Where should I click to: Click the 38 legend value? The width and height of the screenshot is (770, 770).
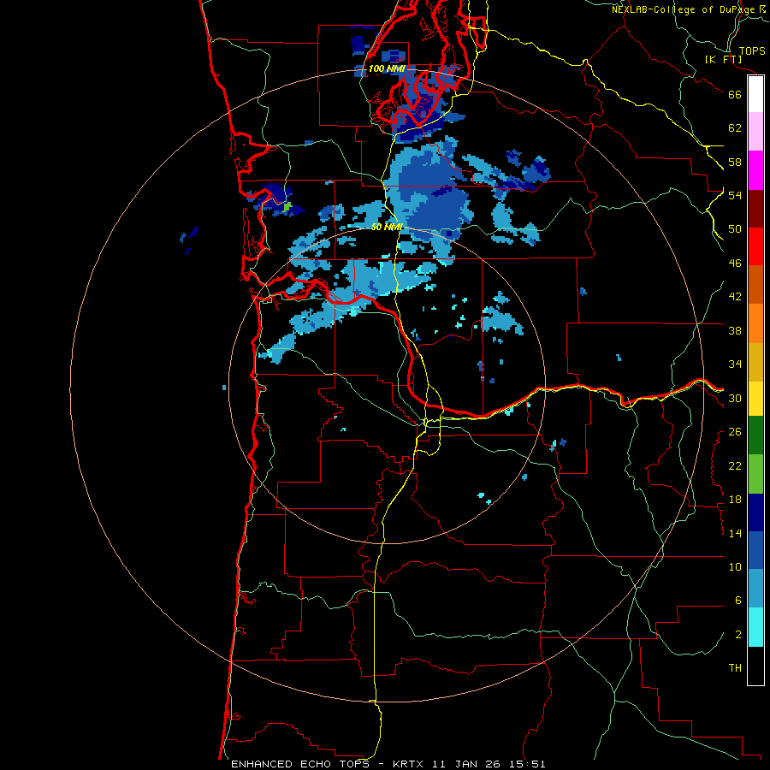pyautogui.click(x=735, y=330)
